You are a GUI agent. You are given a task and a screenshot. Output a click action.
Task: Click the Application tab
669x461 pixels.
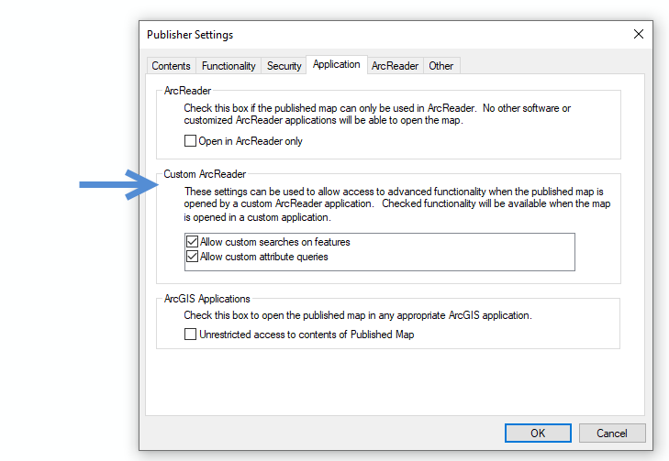click(x=336, y=64)
